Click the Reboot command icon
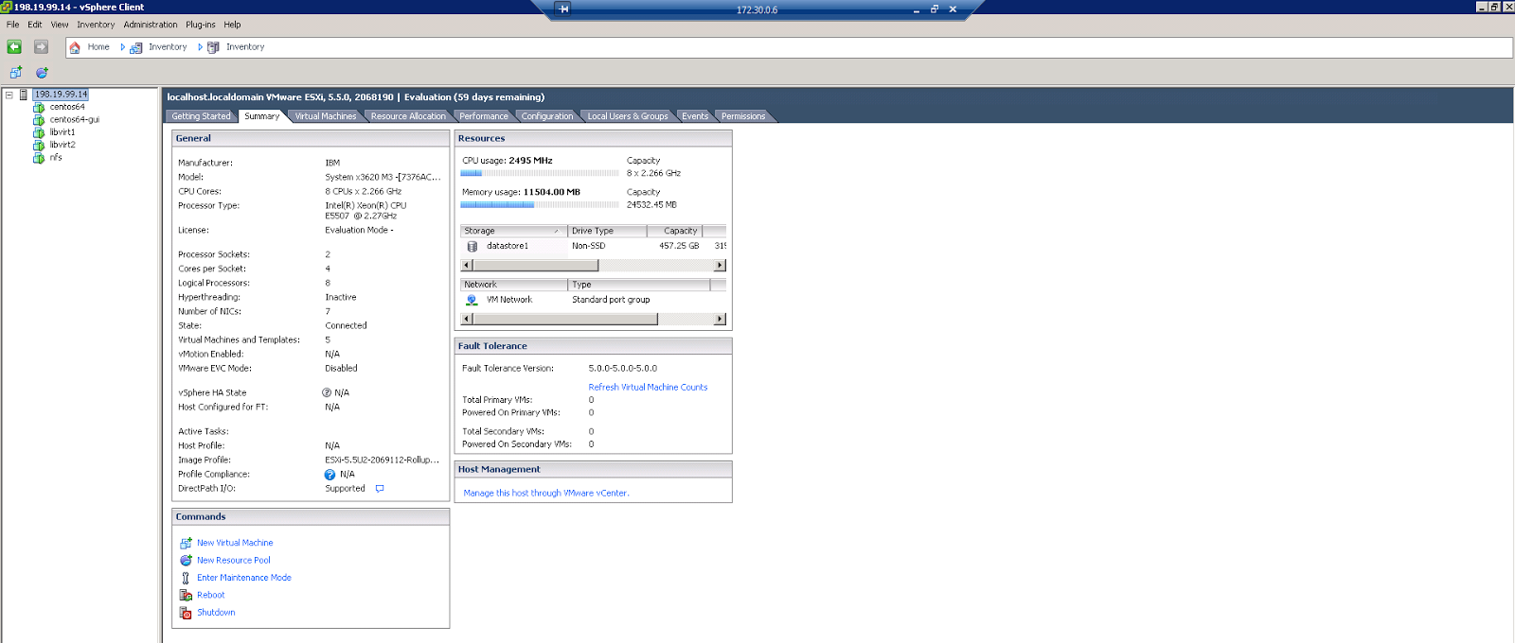1515x643 pixels. click(186, 595)
